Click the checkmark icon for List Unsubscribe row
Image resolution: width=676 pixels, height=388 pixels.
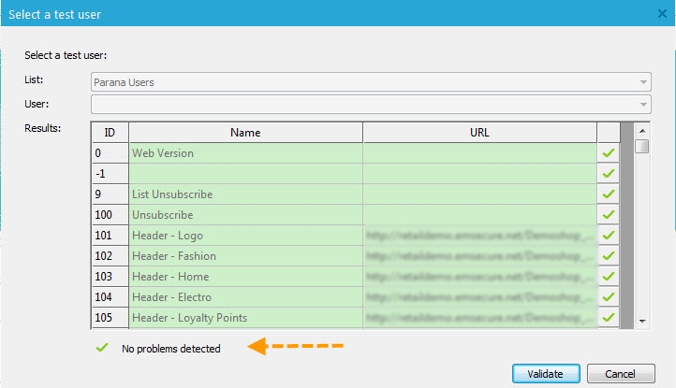coord(609,194)
